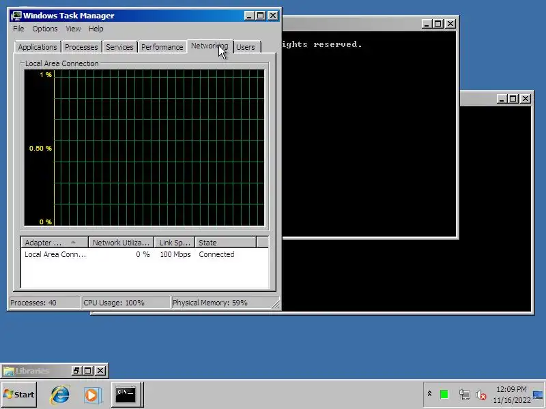Click the green Task Manager tray icon
Screen dimensions: 546x409
coord(444,395)
